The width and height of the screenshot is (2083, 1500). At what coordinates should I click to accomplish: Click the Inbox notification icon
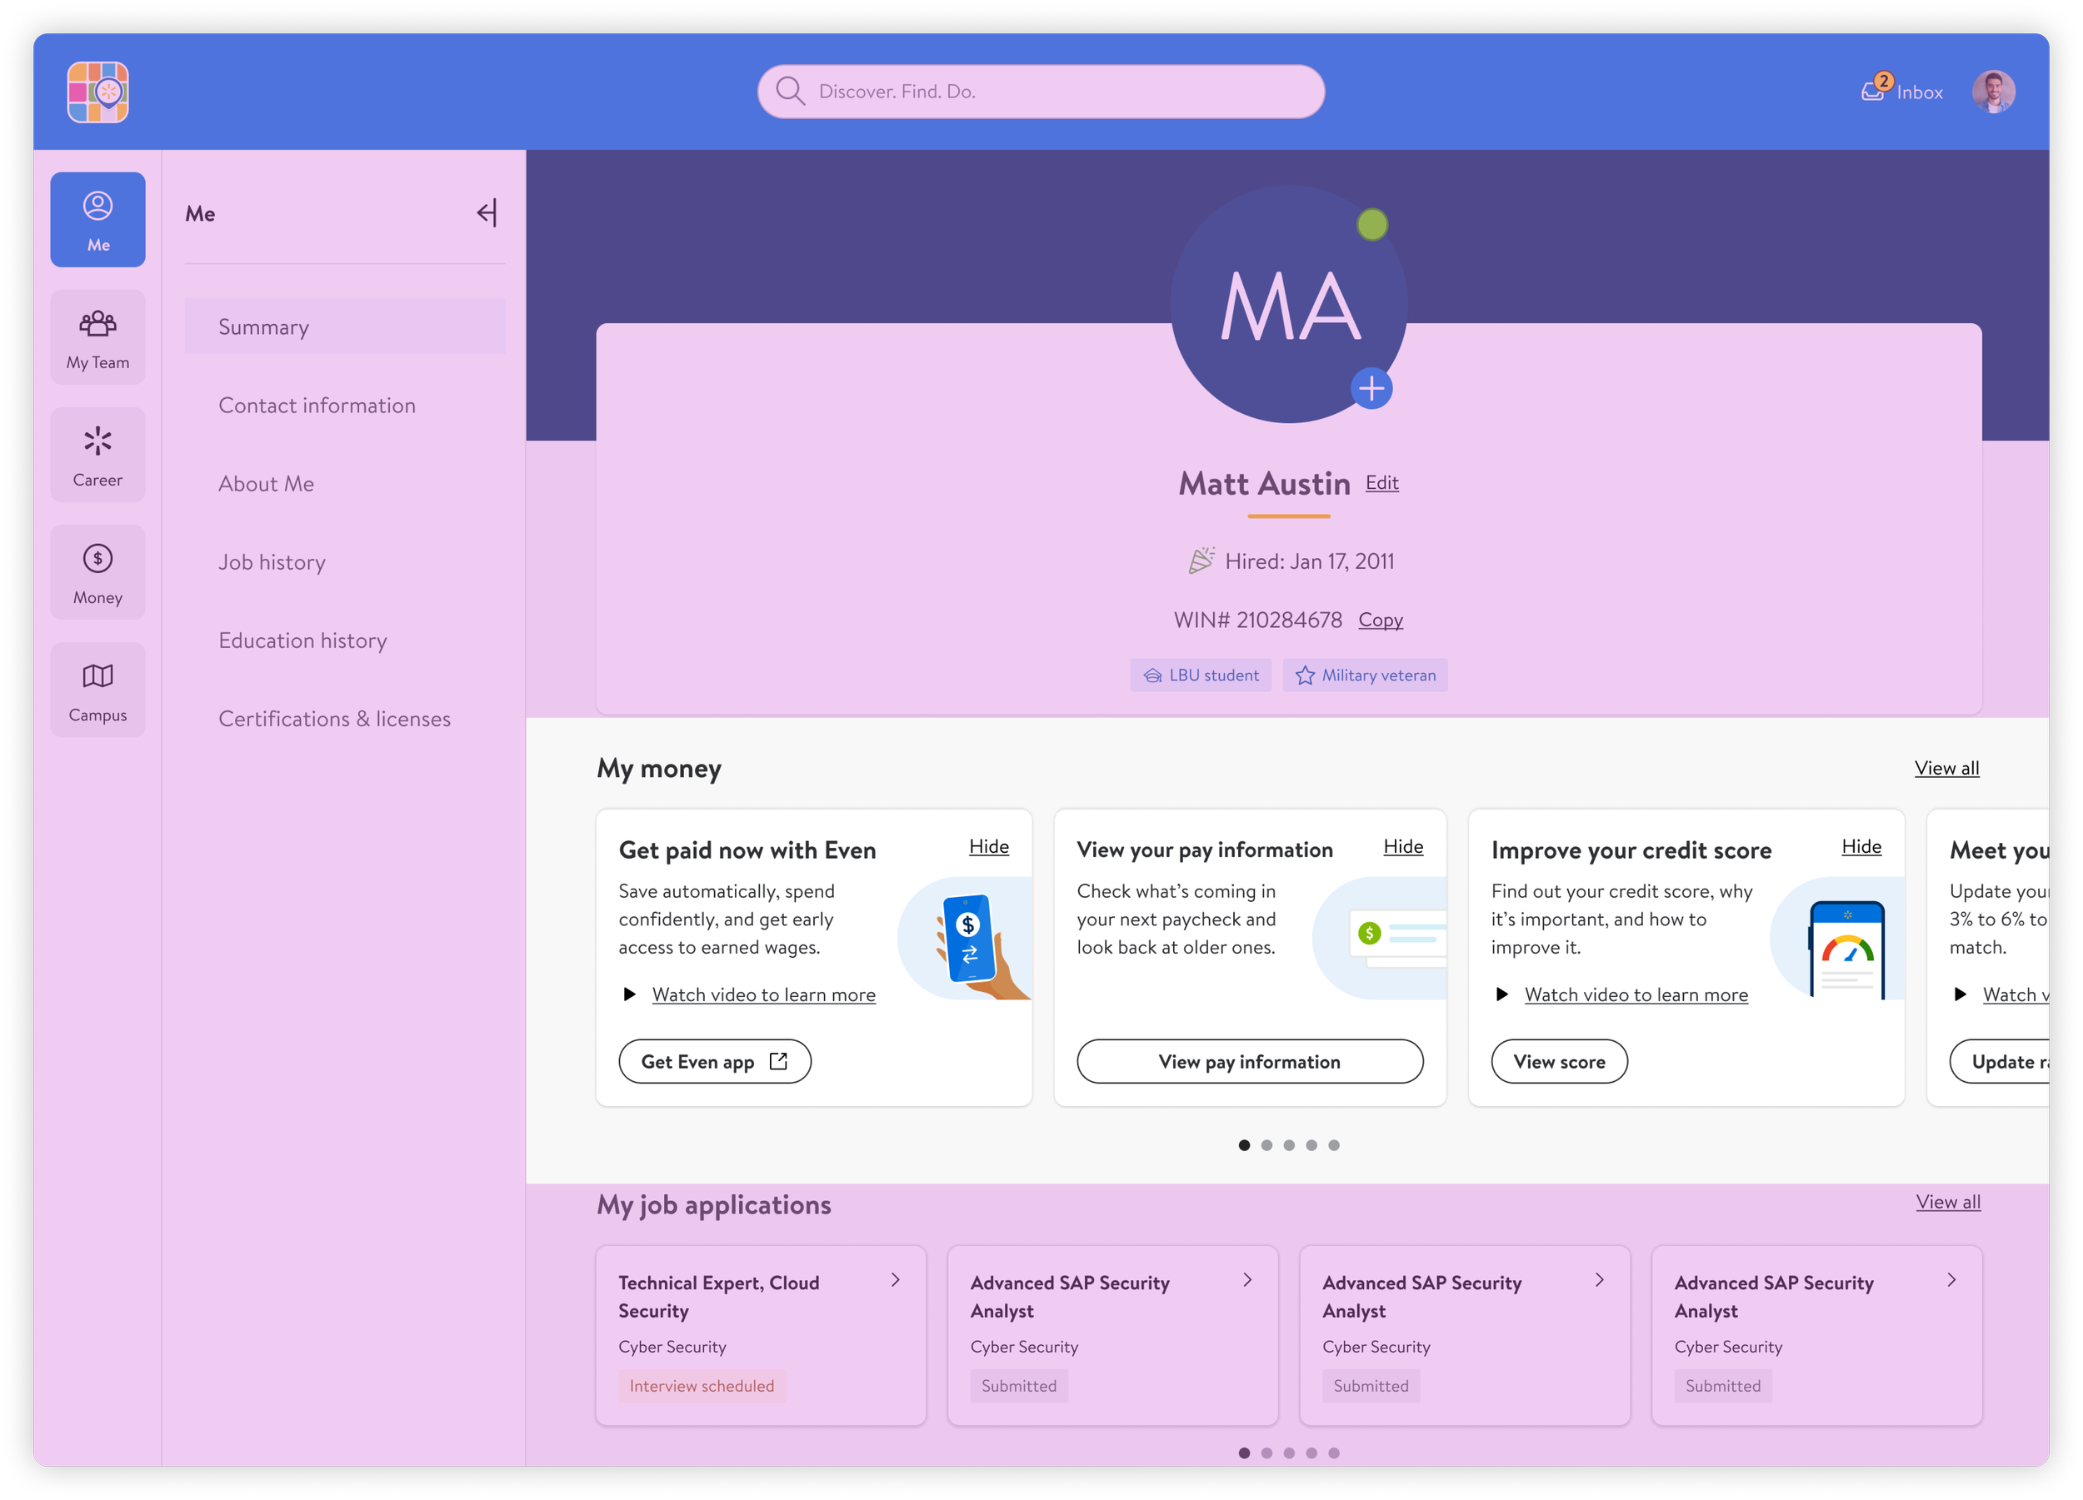pos(1873,91)
